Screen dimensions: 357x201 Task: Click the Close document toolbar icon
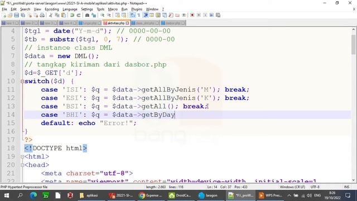30,15
